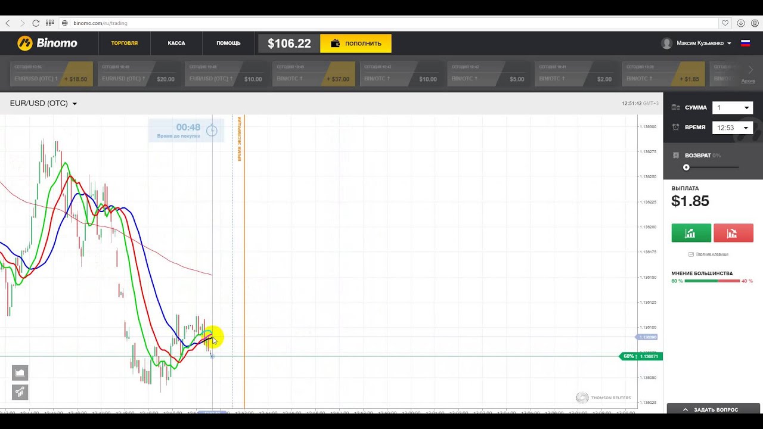The image size is (763, 429).
Task: Open the СУММА amount dropdown
Action: pos(733,108)
